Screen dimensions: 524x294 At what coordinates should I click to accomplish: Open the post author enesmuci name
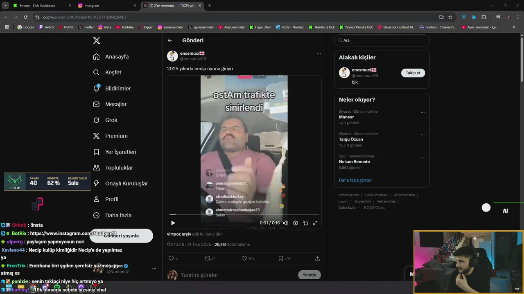(192, 53)
